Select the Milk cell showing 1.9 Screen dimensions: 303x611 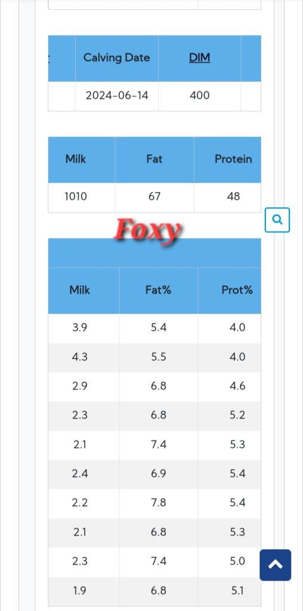pyautogui.click(x=79, y=591)
